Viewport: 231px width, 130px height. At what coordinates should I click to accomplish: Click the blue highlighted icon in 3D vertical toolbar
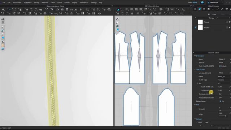pyautogui.click(x=3, y=38)
